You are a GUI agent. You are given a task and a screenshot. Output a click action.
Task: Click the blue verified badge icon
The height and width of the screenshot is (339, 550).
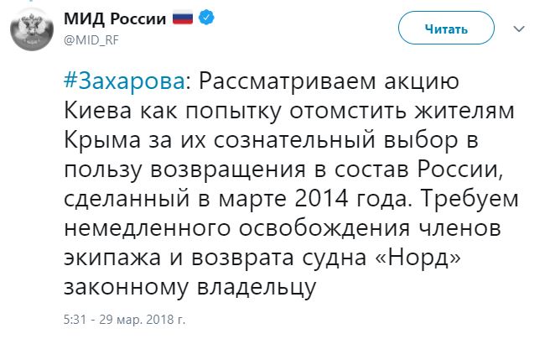pyautogui.click(x=206, y=18)
